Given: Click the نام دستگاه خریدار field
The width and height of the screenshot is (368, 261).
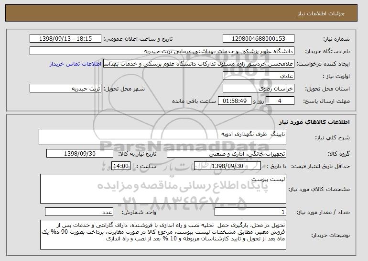Looking at the screenshot, I should click(x=162, y=51).
